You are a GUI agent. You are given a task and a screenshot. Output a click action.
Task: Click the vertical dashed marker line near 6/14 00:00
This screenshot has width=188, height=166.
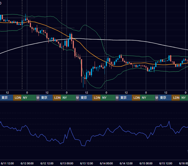105,45
